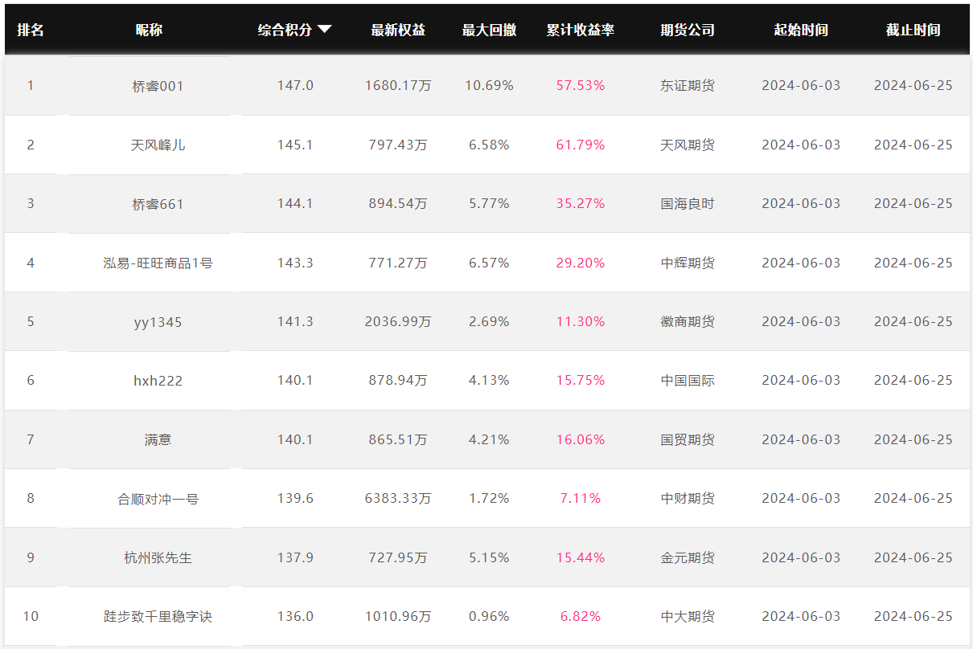The height and width of the screenshot is (649, 973).
Task: Click the equity value 6383.33万
Action: (x=398, y=498)
